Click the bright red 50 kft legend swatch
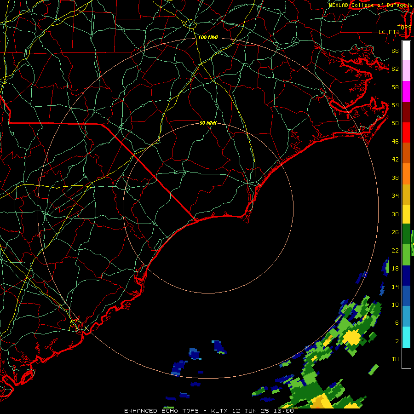This screenshot has width=414, height=414. point(406,132)
